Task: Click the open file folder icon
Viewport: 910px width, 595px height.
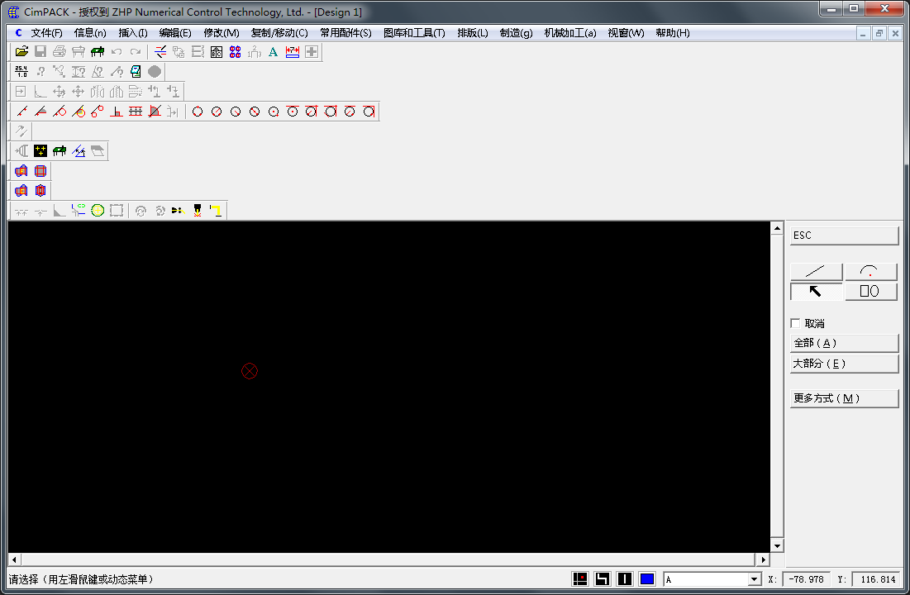Action: point(21,52)
